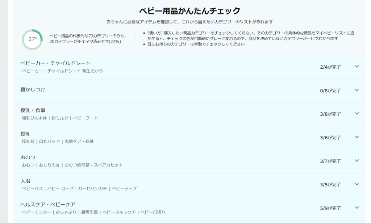Select the おしりふき subcategory
This screenshot has width=371, height=223.
(x=50, y=165)
